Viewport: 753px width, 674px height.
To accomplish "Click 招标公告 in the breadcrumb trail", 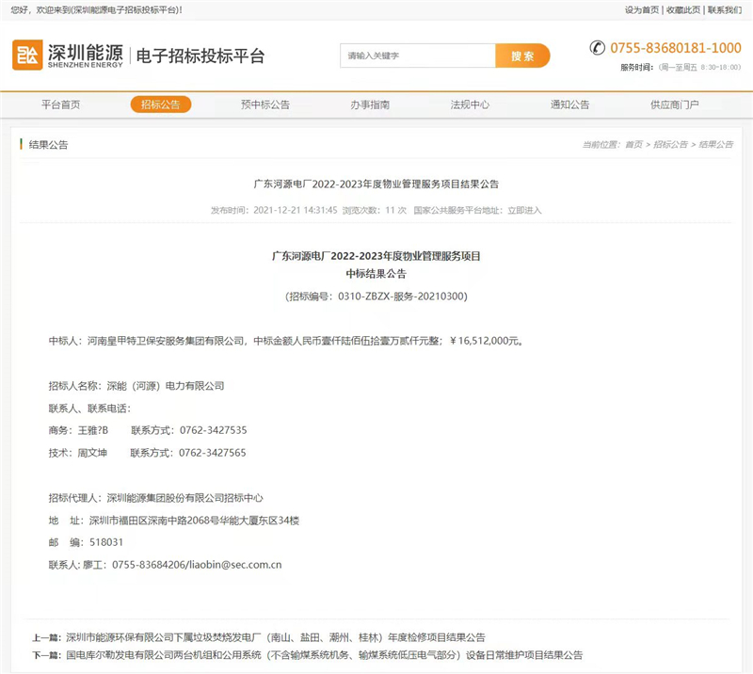I will 670,145.
